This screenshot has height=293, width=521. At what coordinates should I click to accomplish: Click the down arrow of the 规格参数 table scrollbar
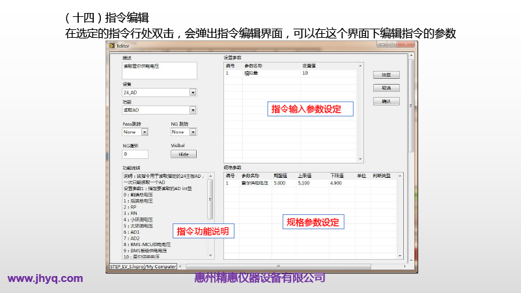pyautogui.click(x=400, y=256)
